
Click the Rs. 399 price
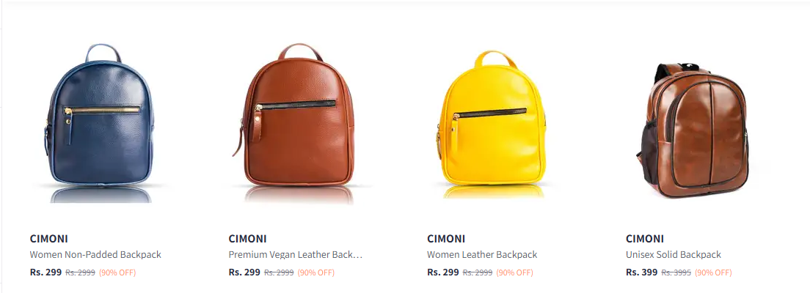coord(641,272)
